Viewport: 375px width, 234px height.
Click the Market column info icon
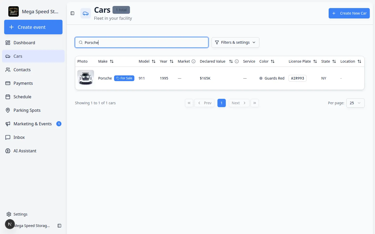(x=193, y=61)
